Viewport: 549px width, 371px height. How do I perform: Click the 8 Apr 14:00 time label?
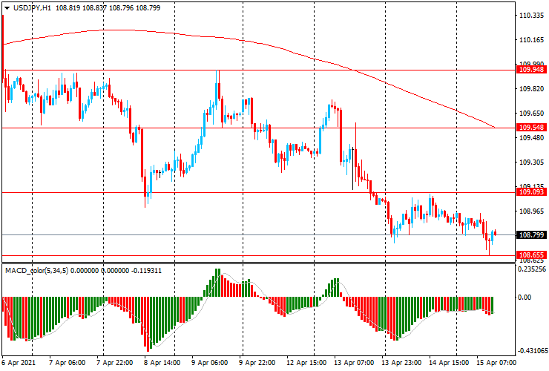(162, 362)
